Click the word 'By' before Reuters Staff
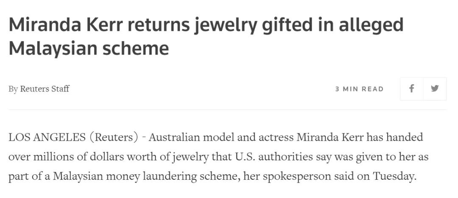Image resolution: width=458 pixels, height=198 pixels. click(x=13, y=89)
